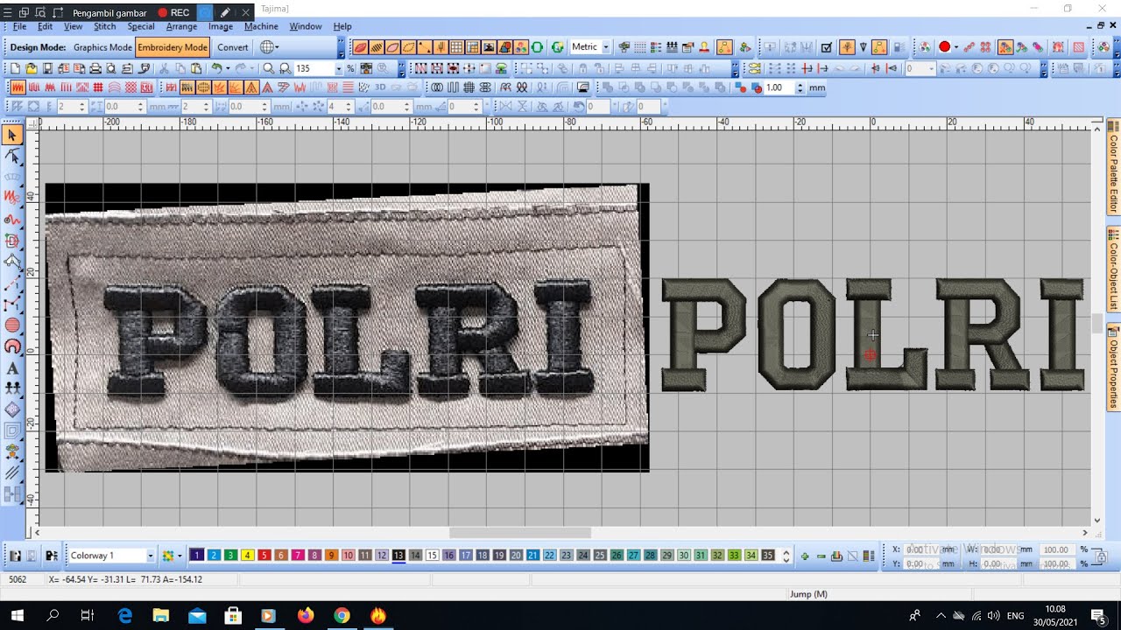The width and height of the screenshot is (1121, 630).
Task: Open the File menu
Action: pyautogui.click(x=19, y=26)
